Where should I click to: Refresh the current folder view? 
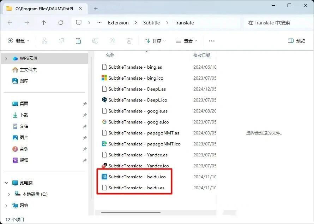(61, 23)
